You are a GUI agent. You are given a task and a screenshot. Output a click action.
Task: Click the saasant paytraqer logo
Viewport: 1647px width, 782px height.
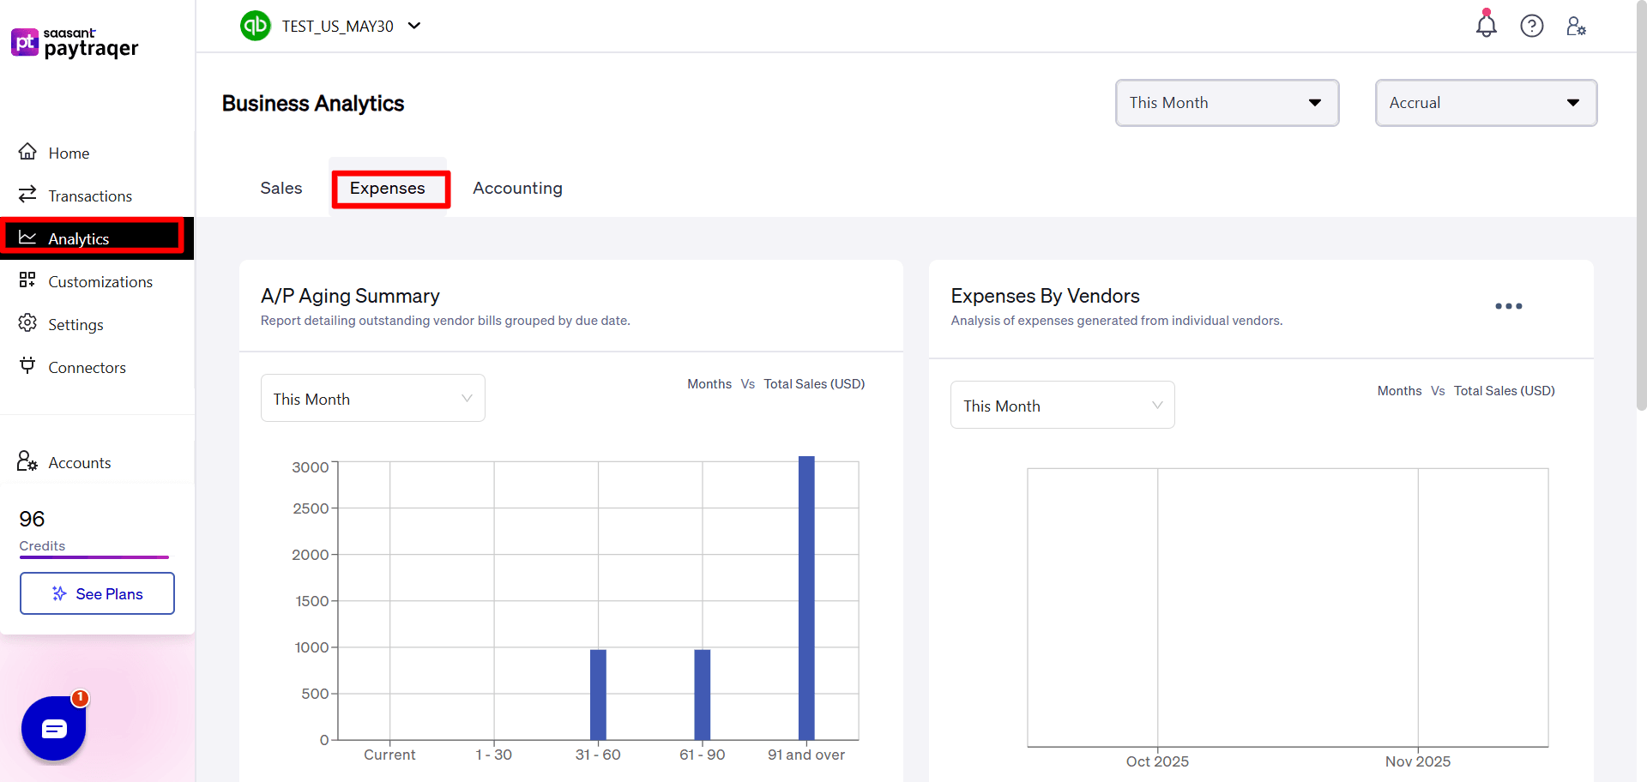coord(75,42)
